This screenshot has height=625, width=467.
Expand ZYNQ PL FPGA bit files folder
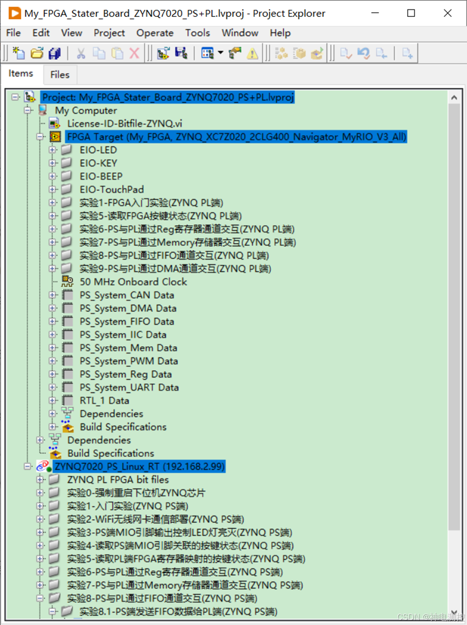point(40,480)
